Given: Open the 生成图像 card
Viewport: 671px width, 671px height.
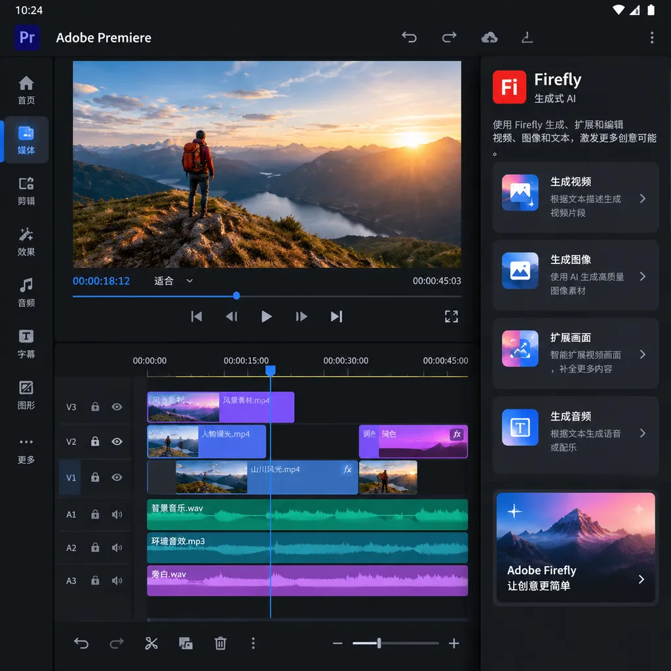Looking at the screenshot, I should point(575,275).
